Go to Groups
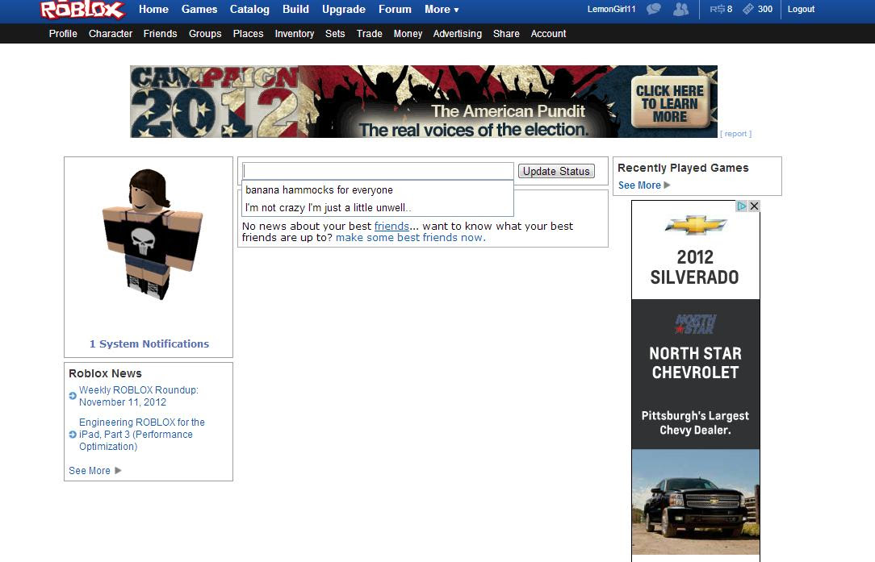 205,33
